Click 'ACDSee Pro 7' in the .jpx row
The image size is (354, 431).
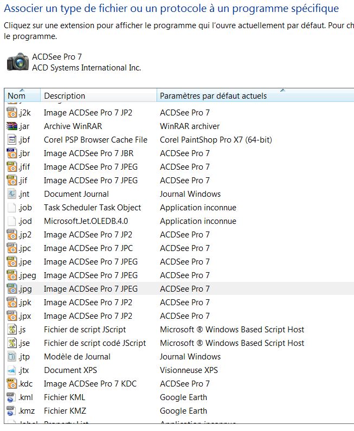(x=185, y=316)
